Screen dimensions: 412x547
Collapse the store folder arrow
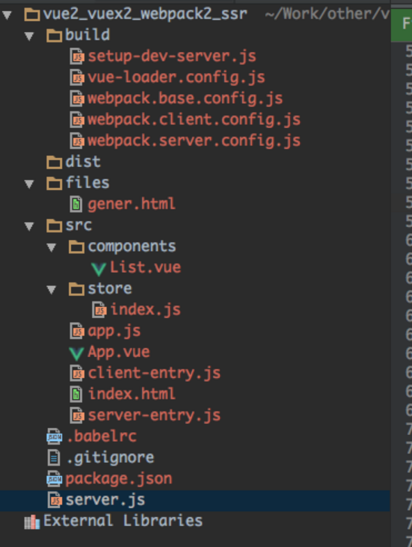coord(51,289)
